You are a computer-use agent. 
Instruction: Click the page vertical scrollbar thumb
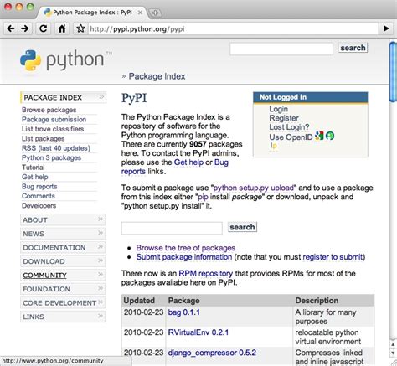pyautogui.click(x=394, y=72)
